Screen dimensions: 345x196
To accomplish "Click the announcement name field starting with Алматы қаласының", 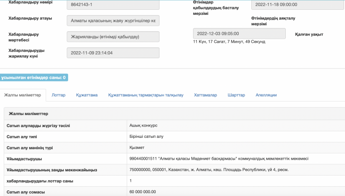I will 113,21.
